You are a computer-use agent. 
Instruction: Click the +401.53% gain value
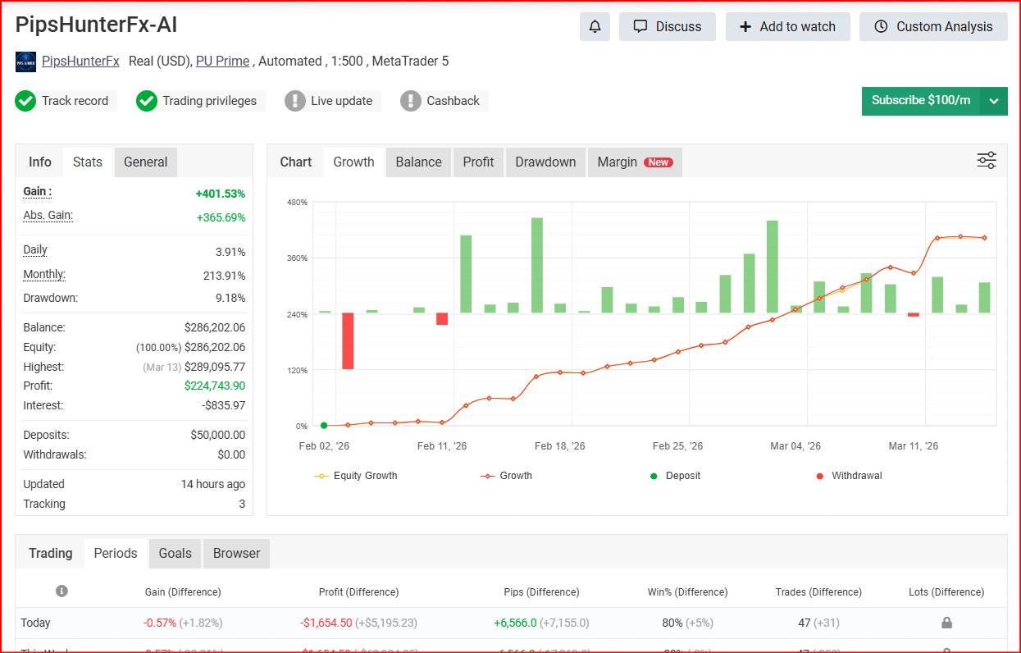pos(221,194)
